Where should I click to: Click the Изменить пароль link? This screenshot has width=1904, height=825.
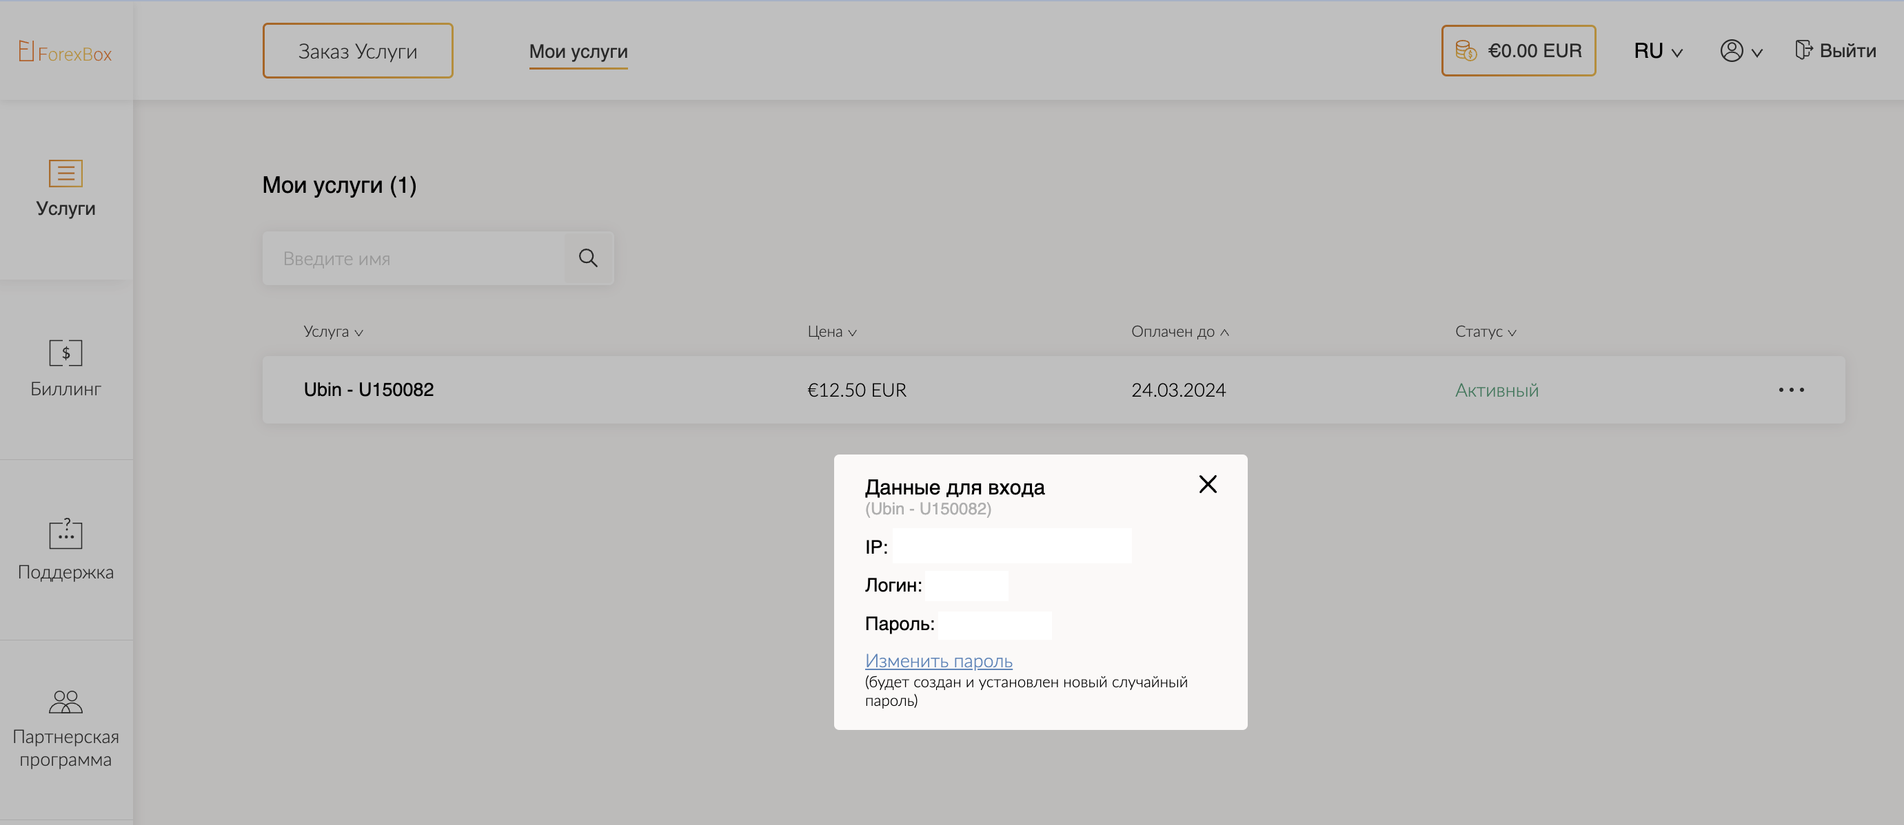(x=938, y=661)
